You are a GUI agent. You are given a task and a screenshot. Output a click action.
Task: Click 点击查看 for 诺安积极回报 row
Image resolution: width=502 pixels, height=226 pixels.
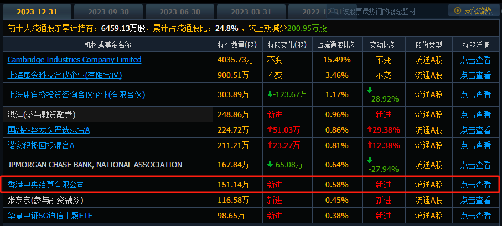475,145
